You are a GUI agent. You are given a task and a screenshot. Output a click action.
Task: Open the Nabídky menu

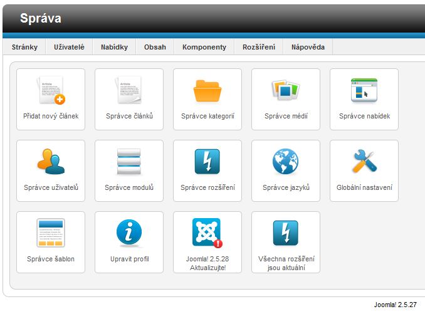point(114,47)
